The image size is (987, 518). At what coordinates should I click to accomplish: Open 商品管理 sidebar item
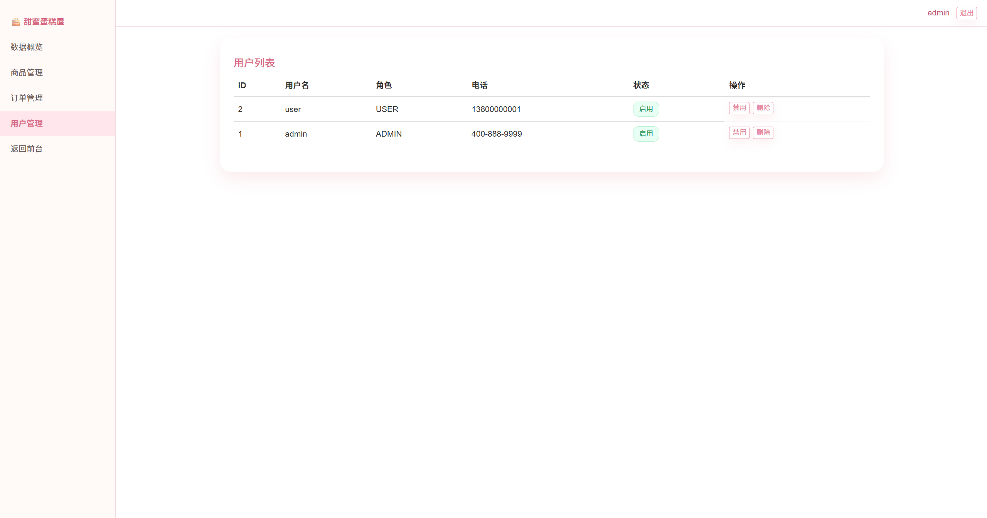tap(27, 72)
